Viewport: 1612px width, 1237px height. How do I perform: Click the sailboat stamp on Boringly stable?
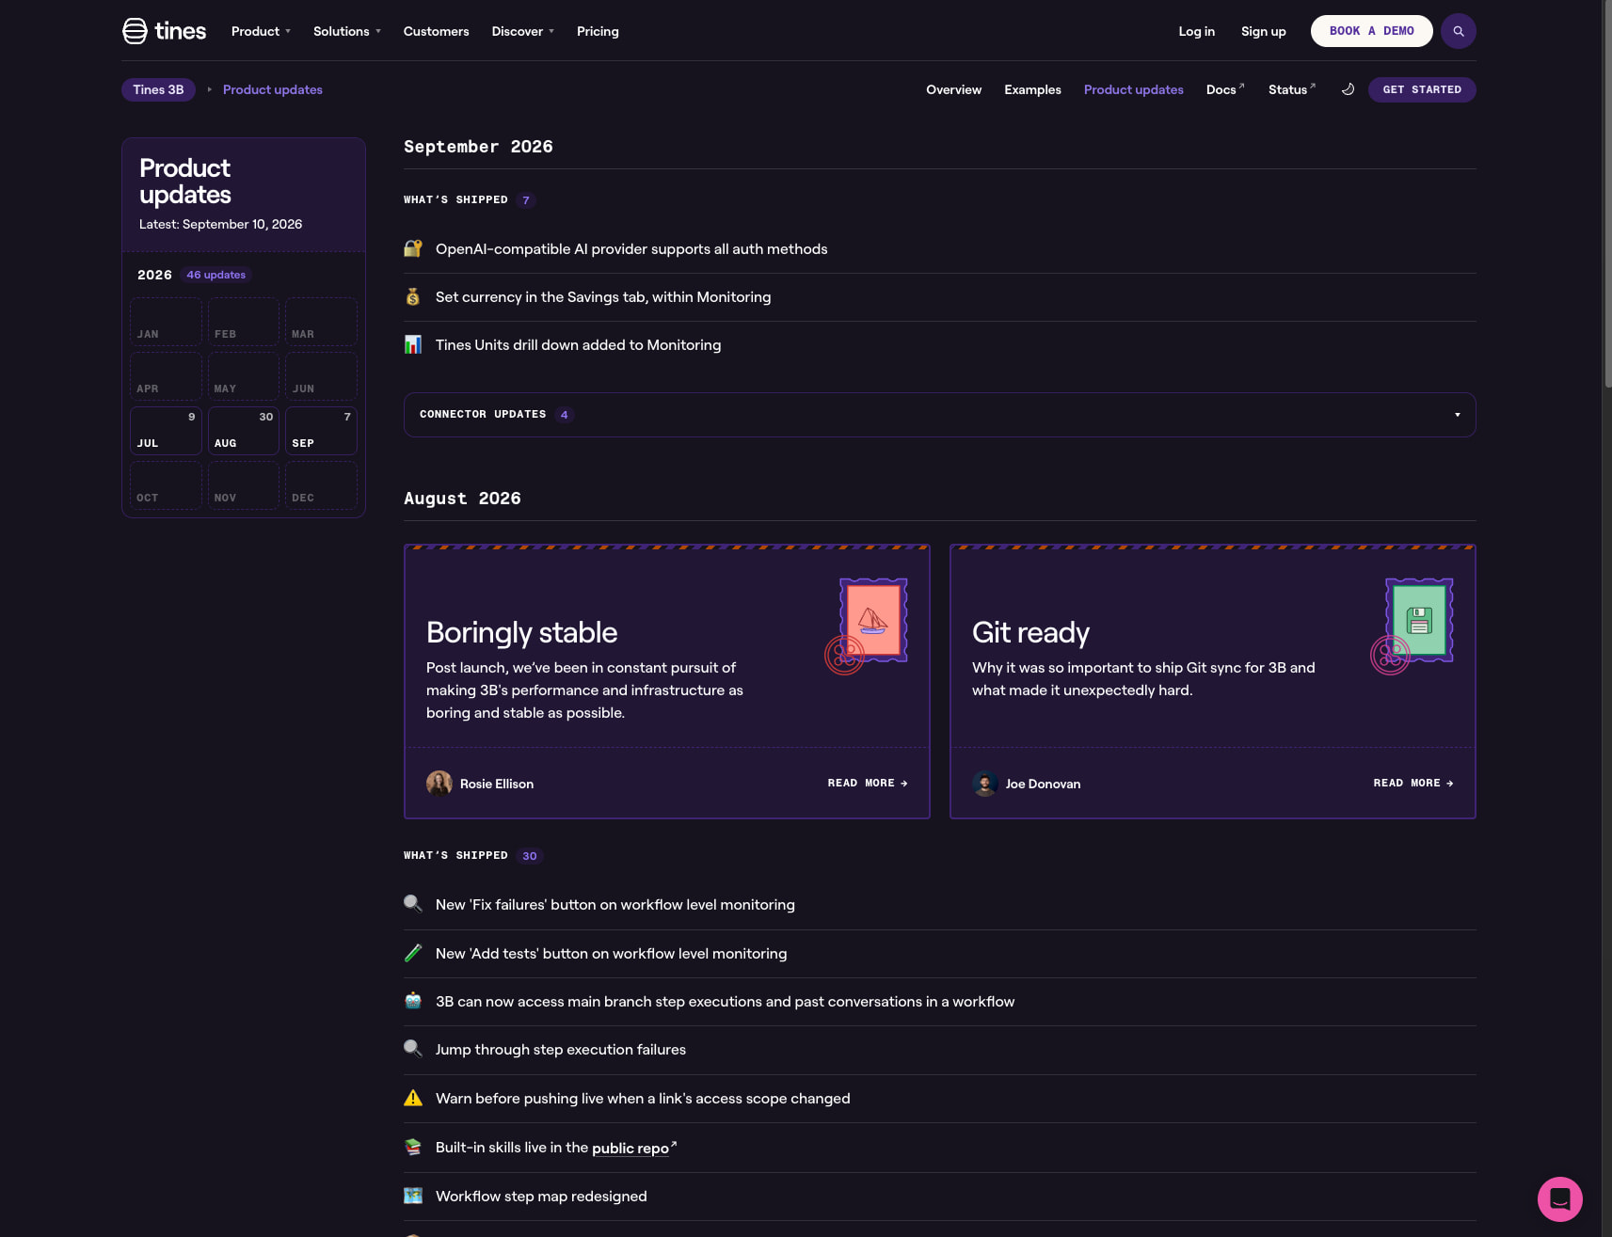873,620
